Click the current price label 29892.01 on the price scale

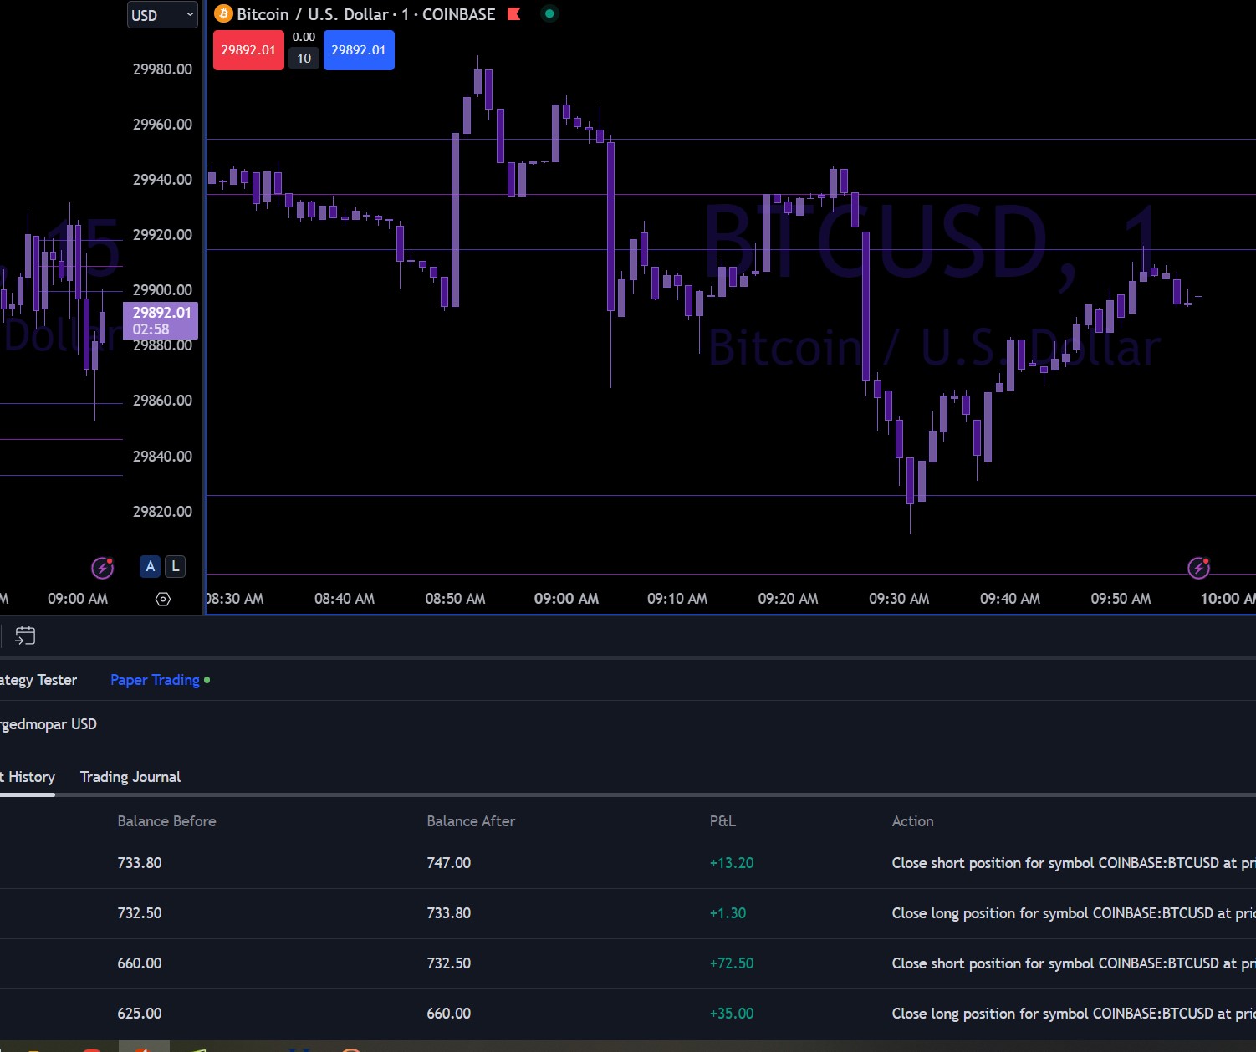pos(161,320)
